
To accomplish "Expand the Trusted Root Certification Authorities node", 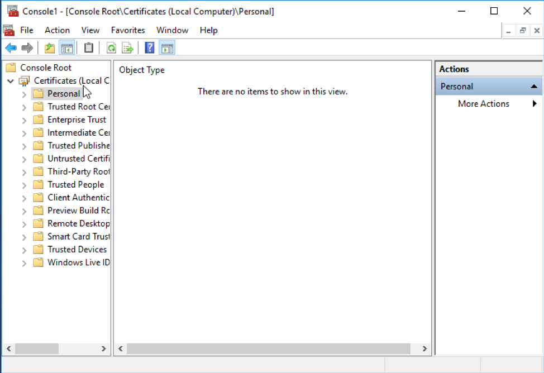I will tap(23, 106).
